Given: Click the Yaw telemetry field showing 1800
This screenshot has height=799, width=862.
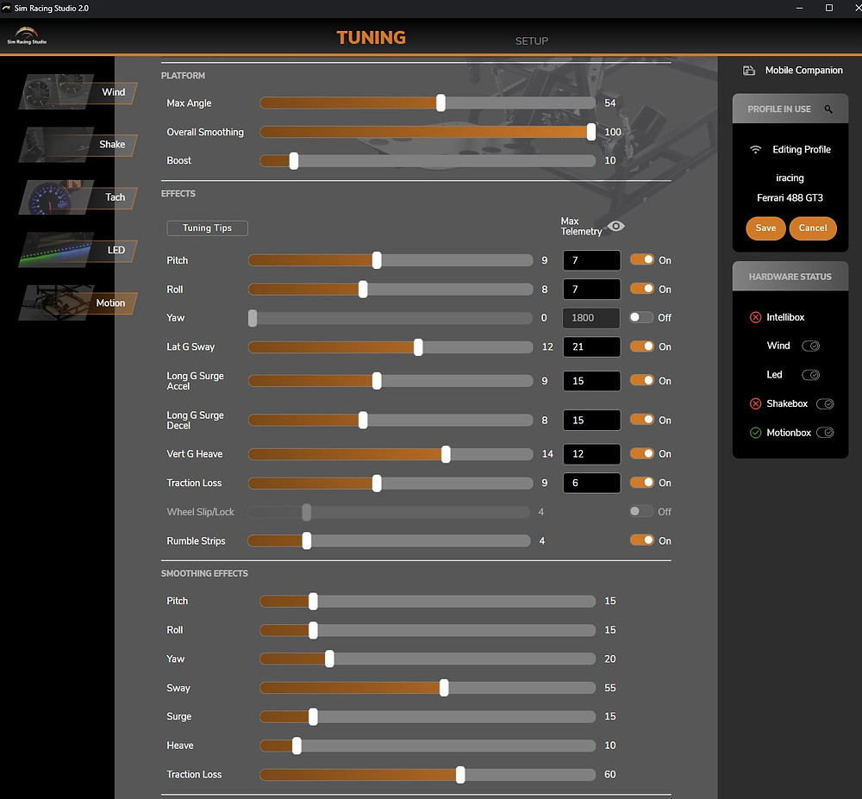Looking at the screenshot, I should coord(591,318).
